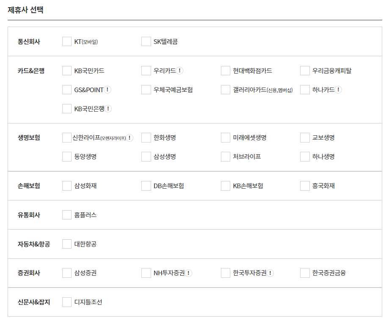
Task: Check the NH투자증권 checkbox
Action: (146, 273)
